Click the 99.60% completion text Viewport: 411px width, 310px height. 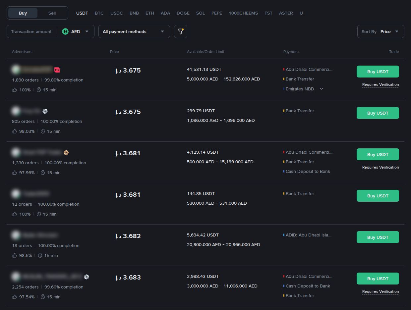pyautogui.click(x=64, y=287)
